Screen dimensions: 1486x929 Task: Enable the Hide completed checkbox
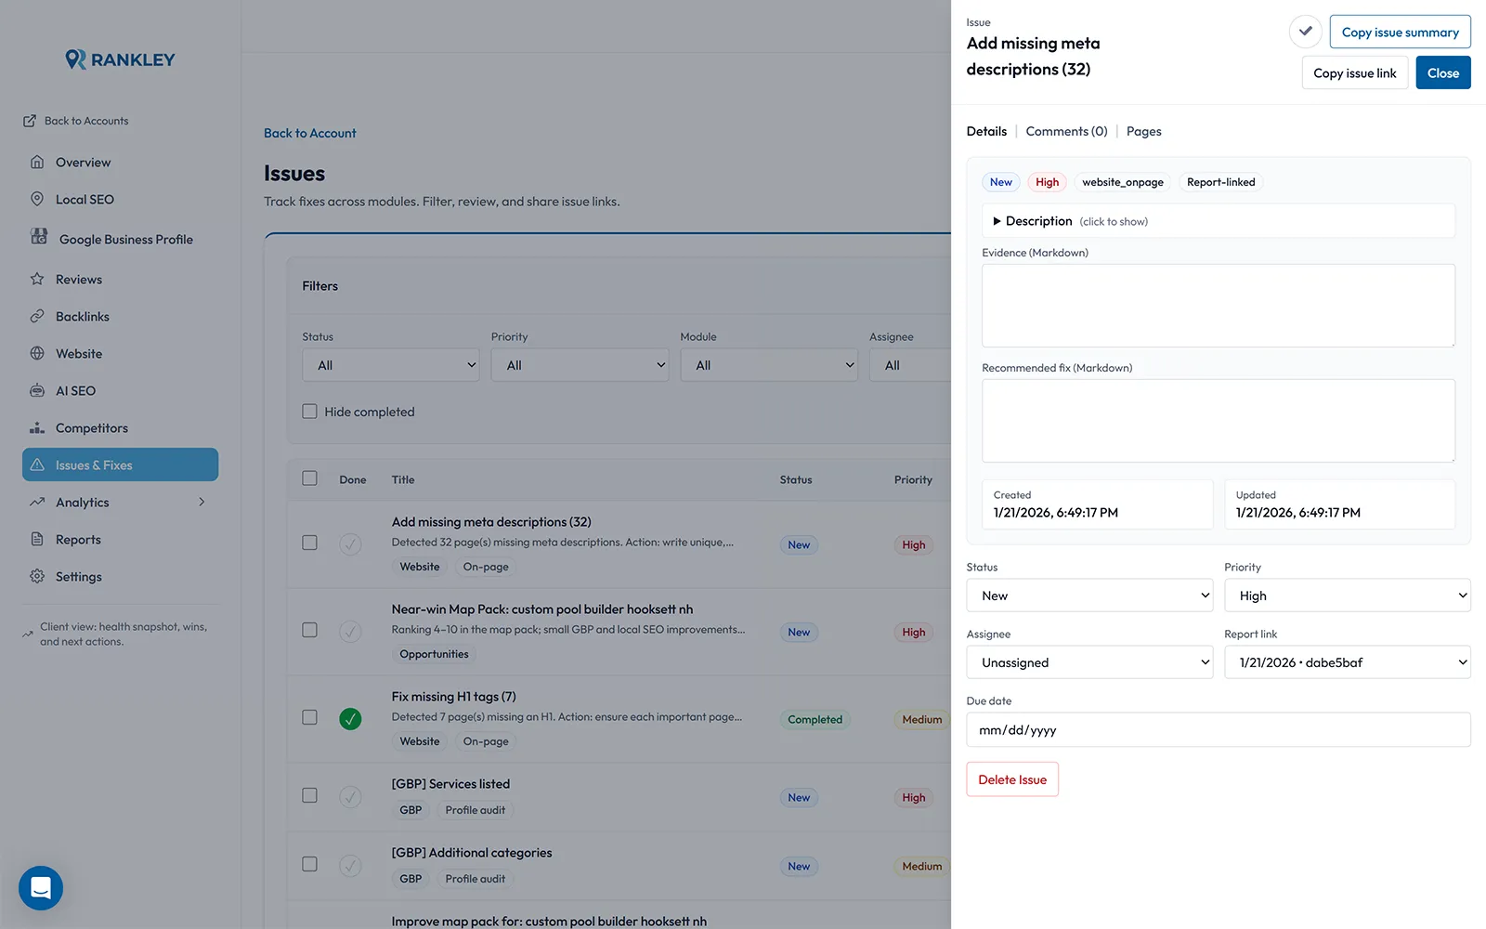pyautogui.click(x=309, y=411)
